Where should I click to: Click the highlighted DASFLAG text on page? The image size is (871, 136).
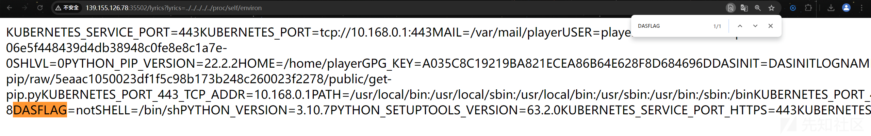tap(40, 110)
